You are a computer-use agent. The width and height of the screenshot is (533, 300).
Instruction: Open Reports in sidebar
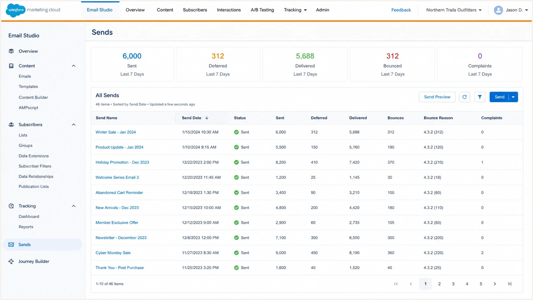26,227
